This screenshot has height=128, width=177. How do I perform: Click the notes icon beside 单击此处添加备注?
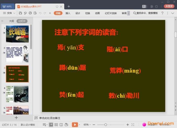click(36, 118)
